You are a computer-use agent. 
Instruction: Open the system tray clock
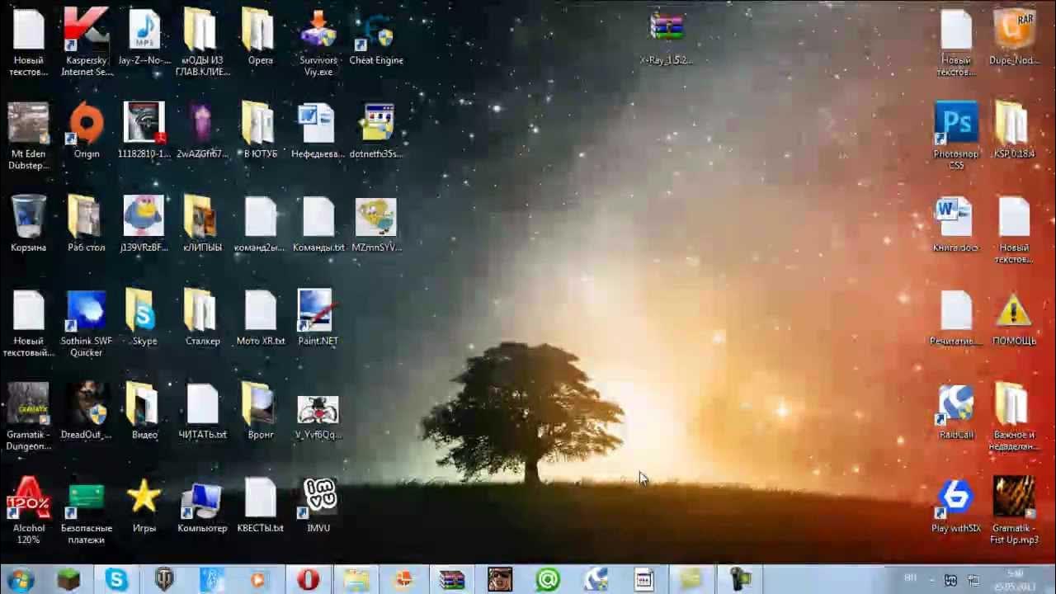click(x=1016, y=580)
